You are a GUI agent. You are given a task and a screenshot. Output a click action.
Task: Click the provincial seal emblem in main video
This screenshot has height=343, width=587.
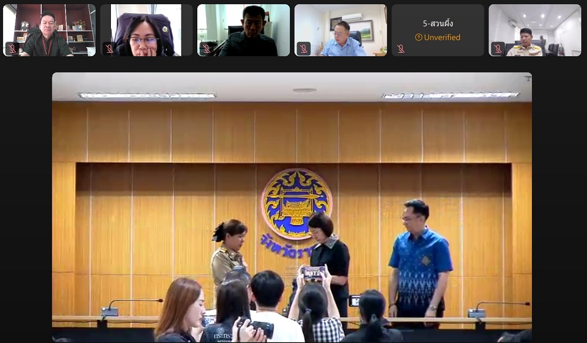pos(297,203)
